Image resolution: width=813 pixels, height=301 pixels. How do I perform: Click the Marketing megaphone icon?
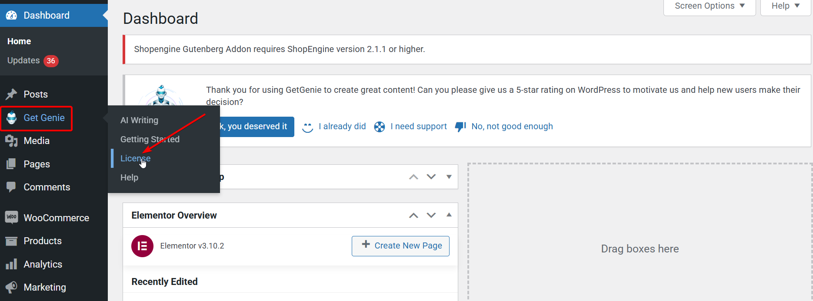click(x=12, y=287)
